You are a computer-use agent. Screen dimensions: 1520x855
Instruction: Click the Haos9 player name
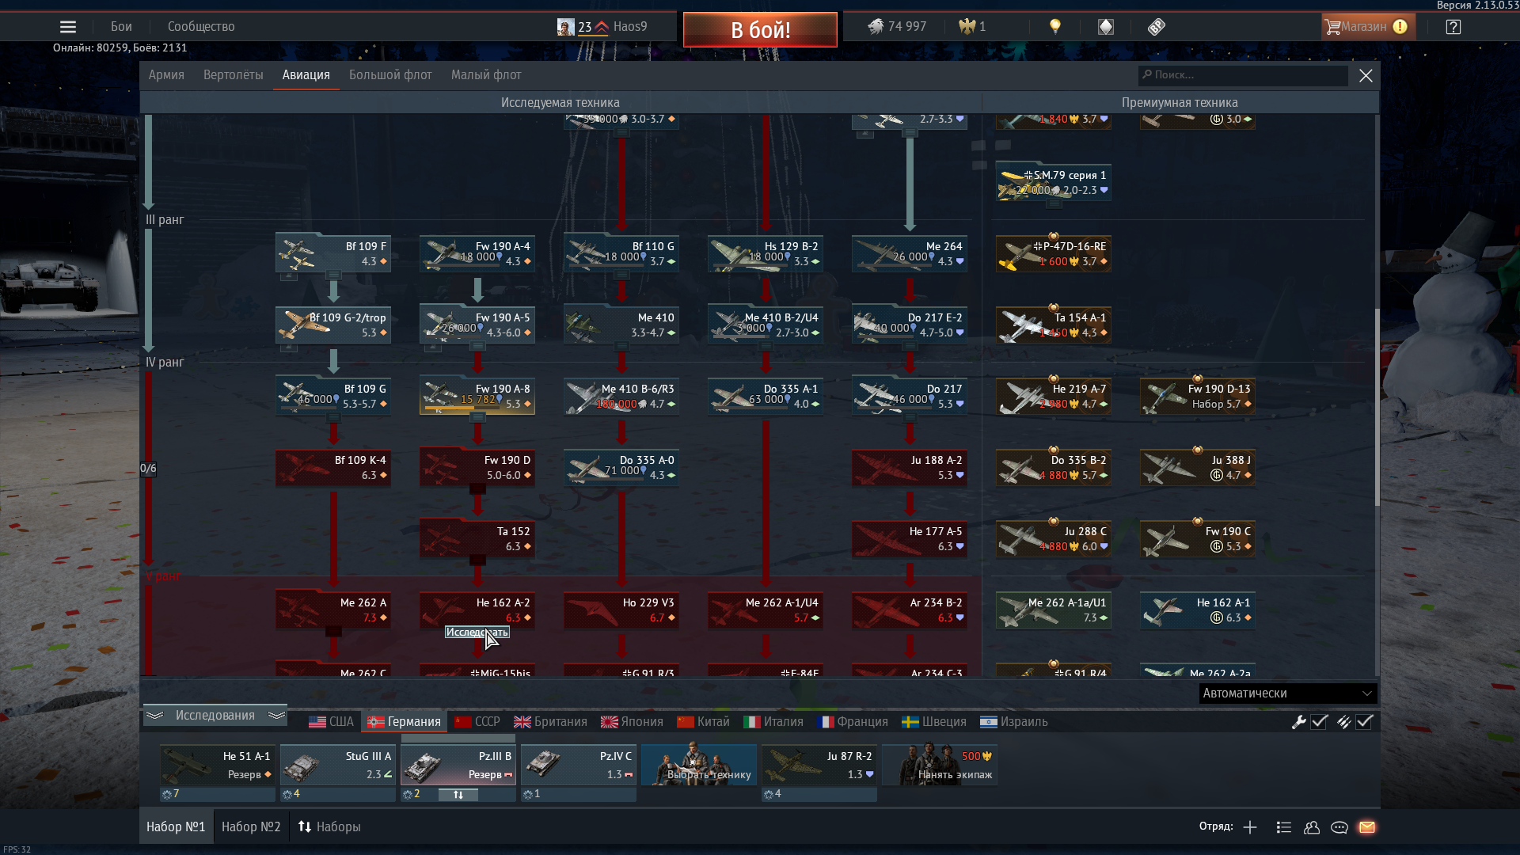pos(630,27)
